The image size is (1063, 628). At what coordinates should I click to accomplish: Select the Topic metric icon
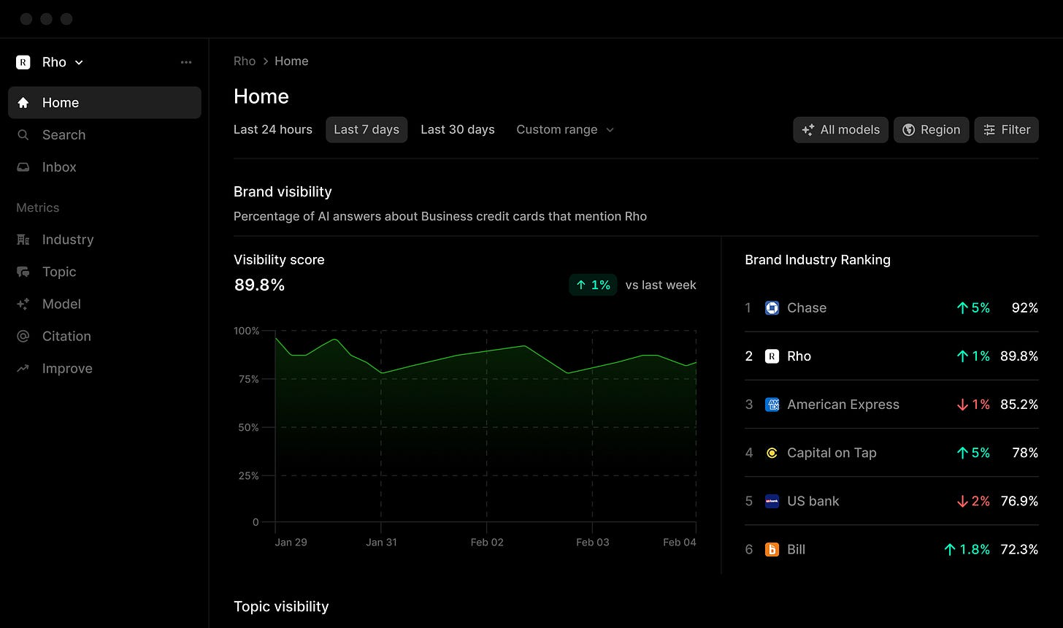click(23, 272)
